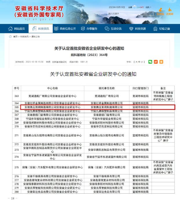Set font size to 大
Screen dimensions: 180x200
136,62
